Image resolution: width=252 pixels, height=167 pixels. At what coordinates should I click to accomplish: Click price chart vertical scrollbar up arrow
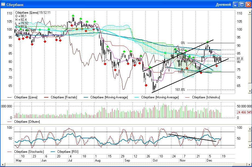(250, 12)
